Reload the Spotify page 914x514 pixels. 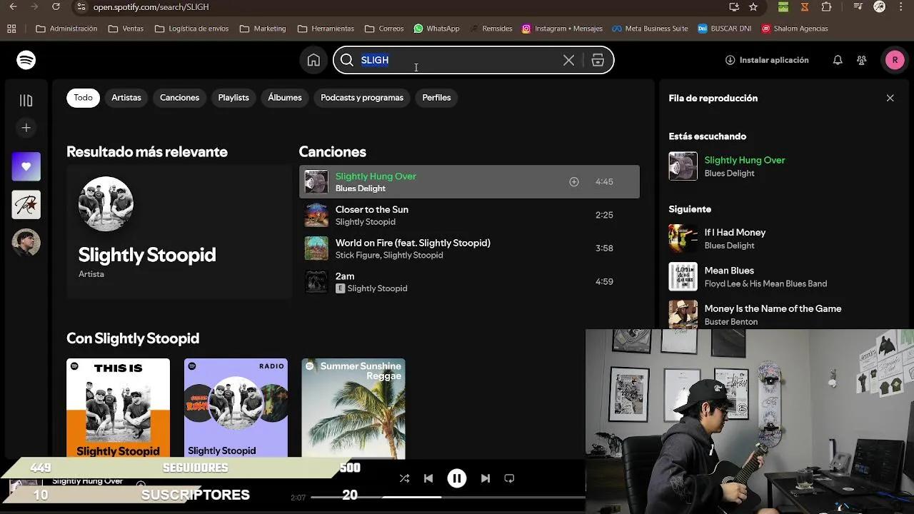[56, 7]
